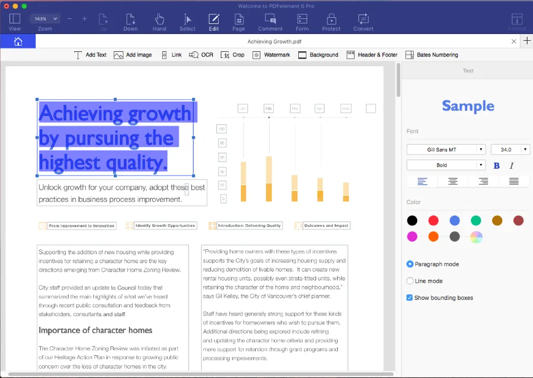Switch to the Achieving Growth.pdf tab
Image resolution: width=533 pixels, height=378 pixels.
coord(274,41)
